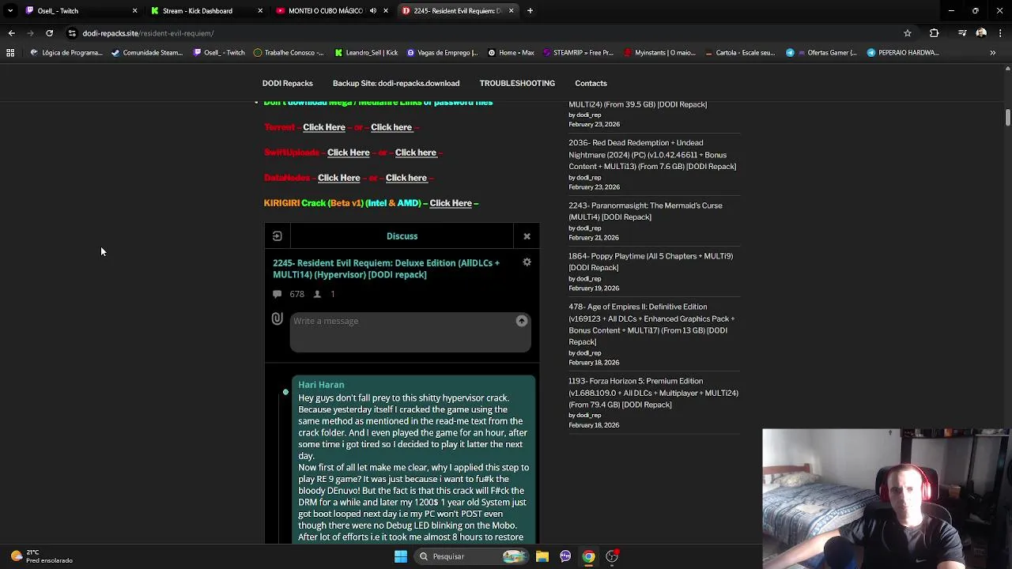The image size is (1012, 569).
Task: Attach a file with the paperclip icon
Action: [x=277, y=318]
